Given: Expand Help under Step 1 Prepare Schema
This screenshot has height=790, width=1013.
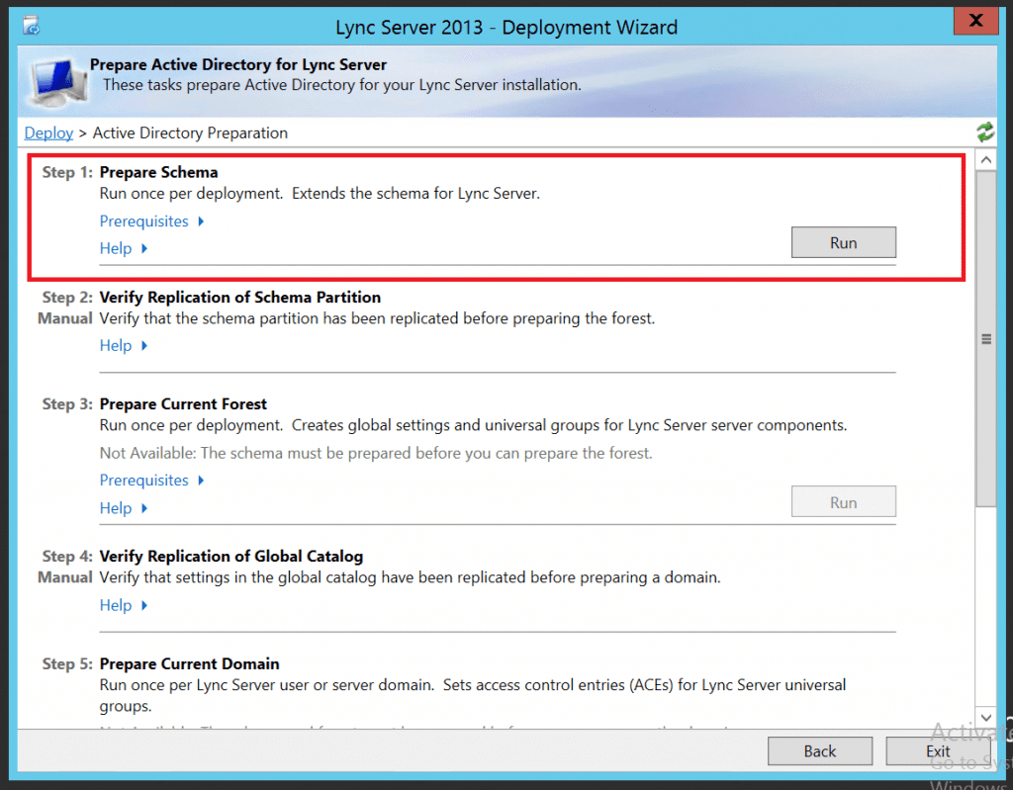Looking at the screenshot, I should coord(118,248).
